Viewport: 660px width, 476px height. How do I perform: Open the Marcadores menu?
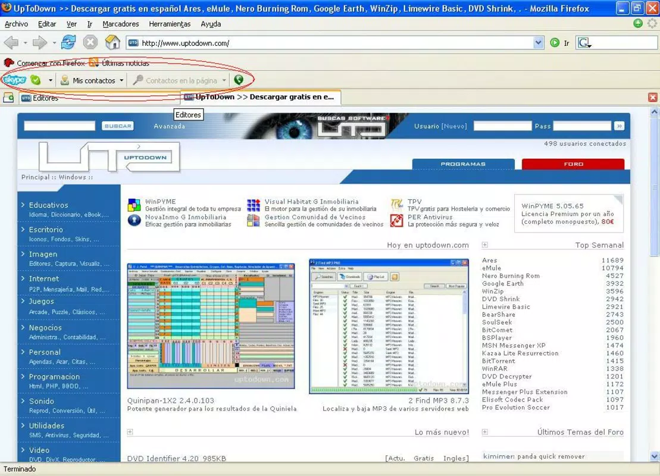point(121,24)
